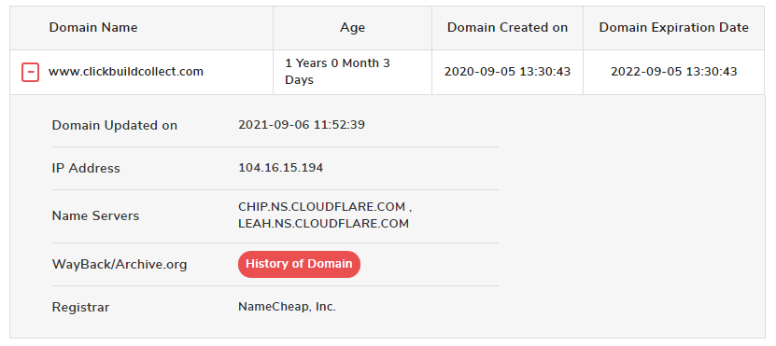Click the Domain Created on header
Viewport: 776px width, 346px height.
pyautogui.click(x=507, y=28)
